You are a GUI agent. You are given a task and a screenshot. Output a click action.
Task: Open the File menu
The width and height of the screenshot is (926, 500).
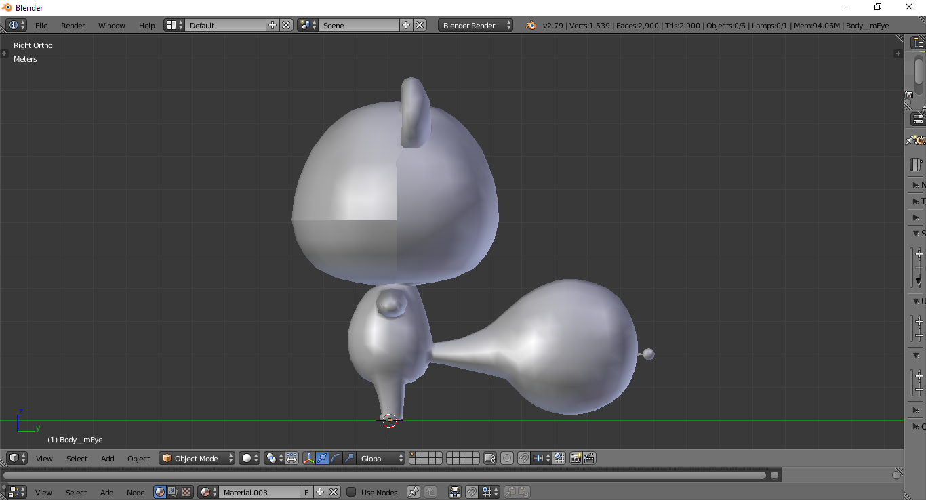click(x=41, y=26)
